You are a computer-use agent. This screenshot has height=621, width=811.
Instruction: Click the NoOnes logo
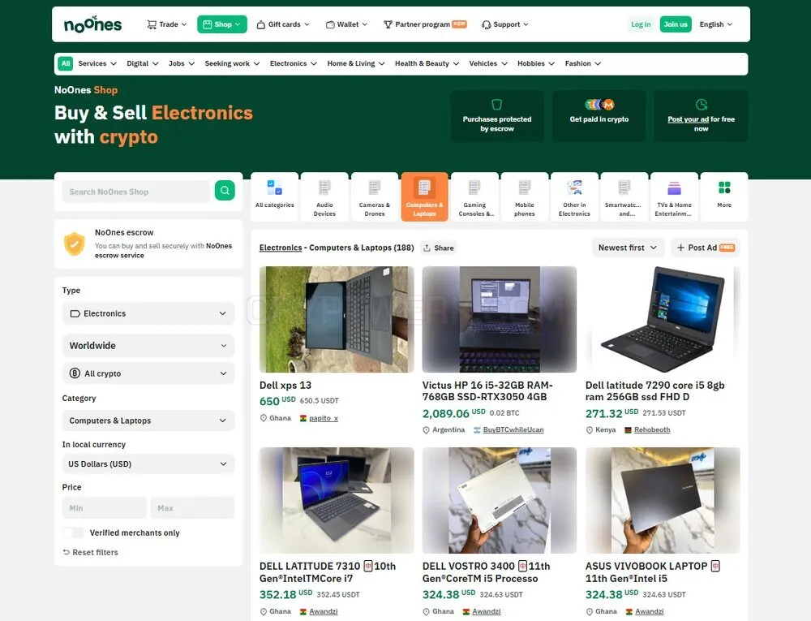pyautogui.click(x=92, y=24)
